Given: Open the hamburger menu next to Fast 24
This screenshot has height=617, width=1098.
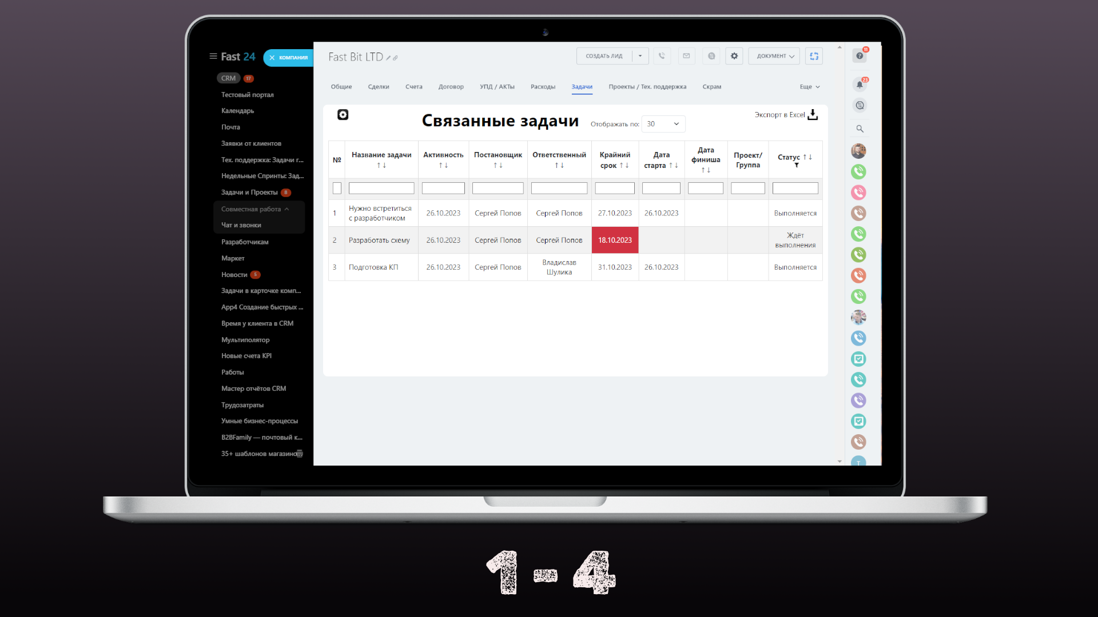Looking at the screenshot, I should coord(213,57).
